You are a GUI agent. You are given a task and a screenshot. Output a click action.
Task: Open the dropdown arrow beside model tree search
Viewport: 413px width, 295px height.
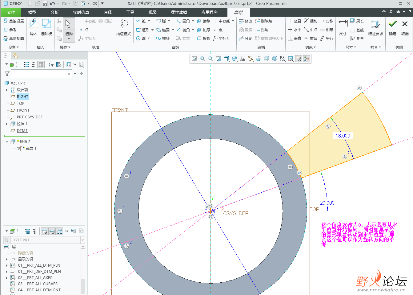(x=75, y=74)
